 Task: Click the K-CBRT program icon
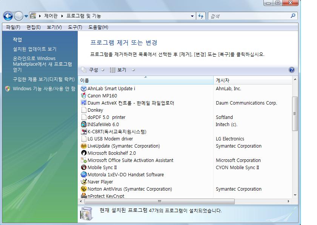(83, 132)
